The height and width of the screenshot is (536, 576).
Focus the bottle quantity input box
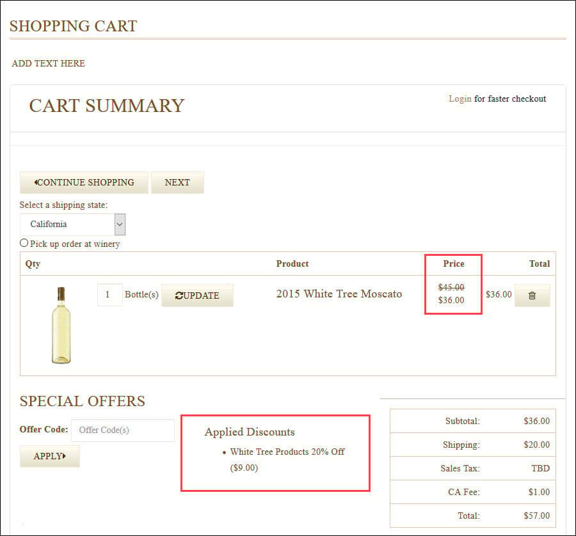[110, 294]
